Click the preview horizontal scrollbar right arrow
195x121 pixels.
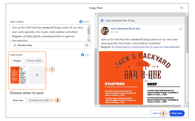[185, 106]
